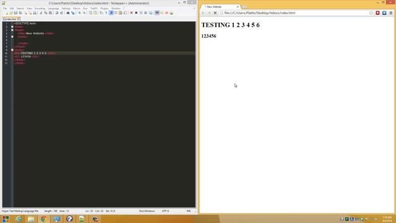
Task: Open Internet Explorer from the taskbar
Action: click(19, 219)
